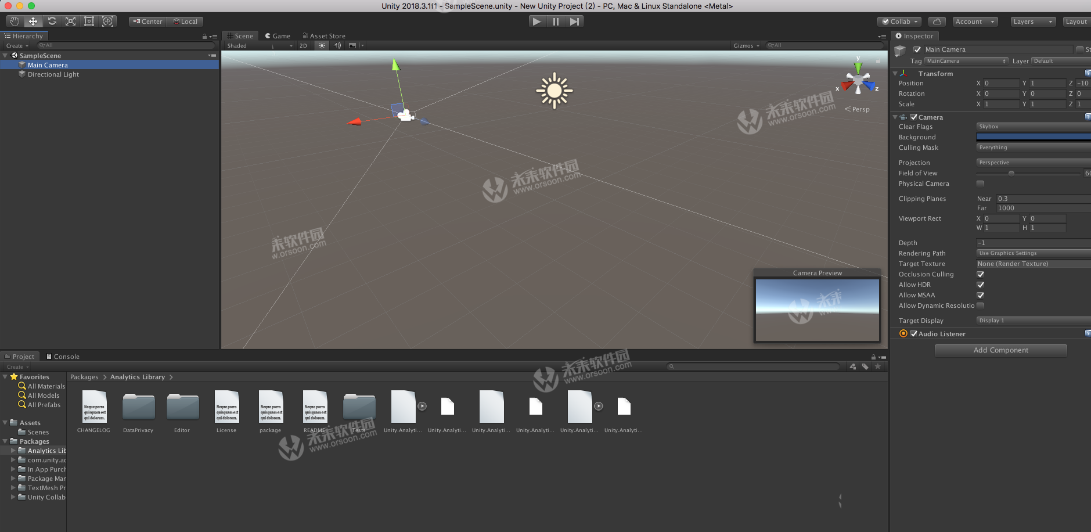Collapse the Transform component
The height and width of the screenshot is (532, 1091).
[895, 74]
